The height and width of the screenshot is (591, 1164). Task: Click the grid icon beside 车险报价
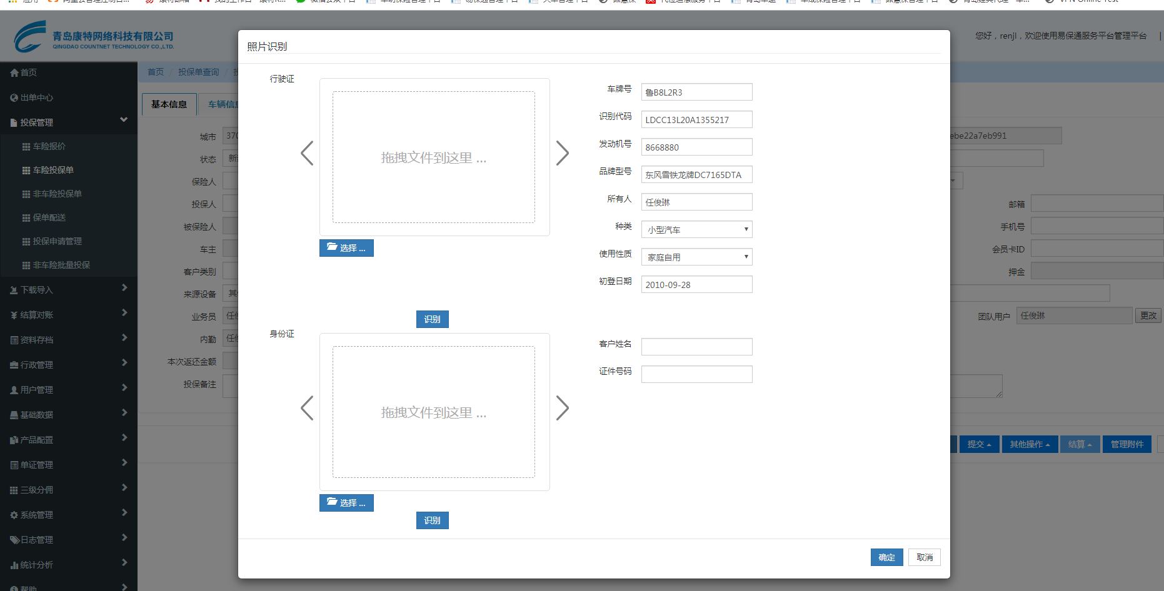[x=26, y=146]
